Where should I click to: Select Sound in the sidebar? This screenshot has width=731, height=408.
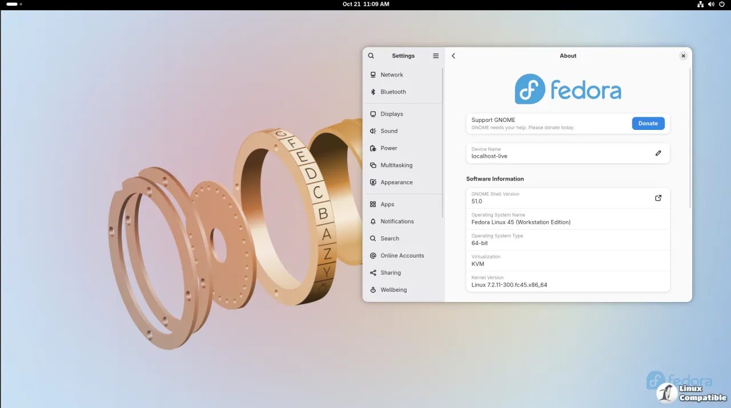(403, 131)
